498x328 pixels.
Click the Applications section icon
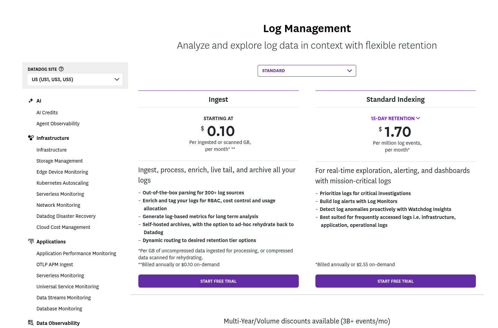31,241
